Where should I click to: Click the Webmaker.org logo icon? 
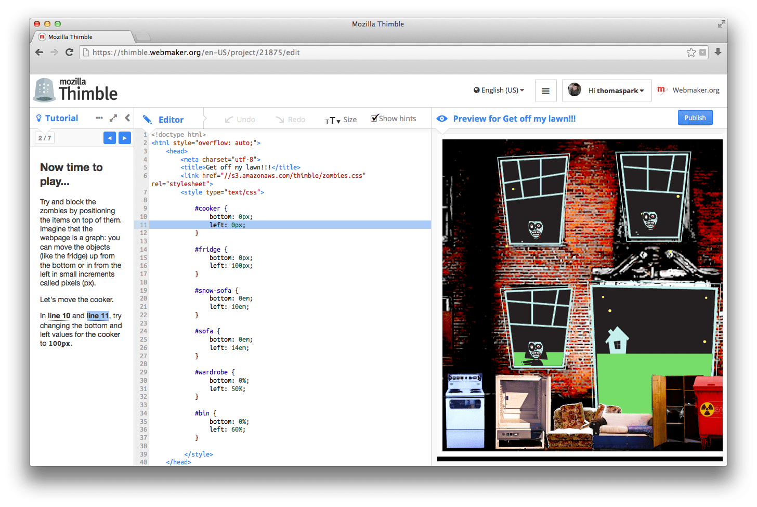click(661, 90)
